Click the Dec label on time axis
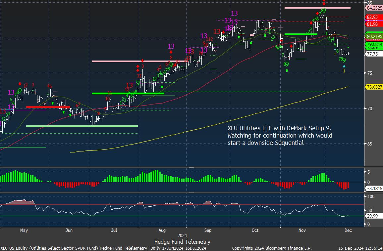This screenshot has height=251, width=383. pos(348,230)
